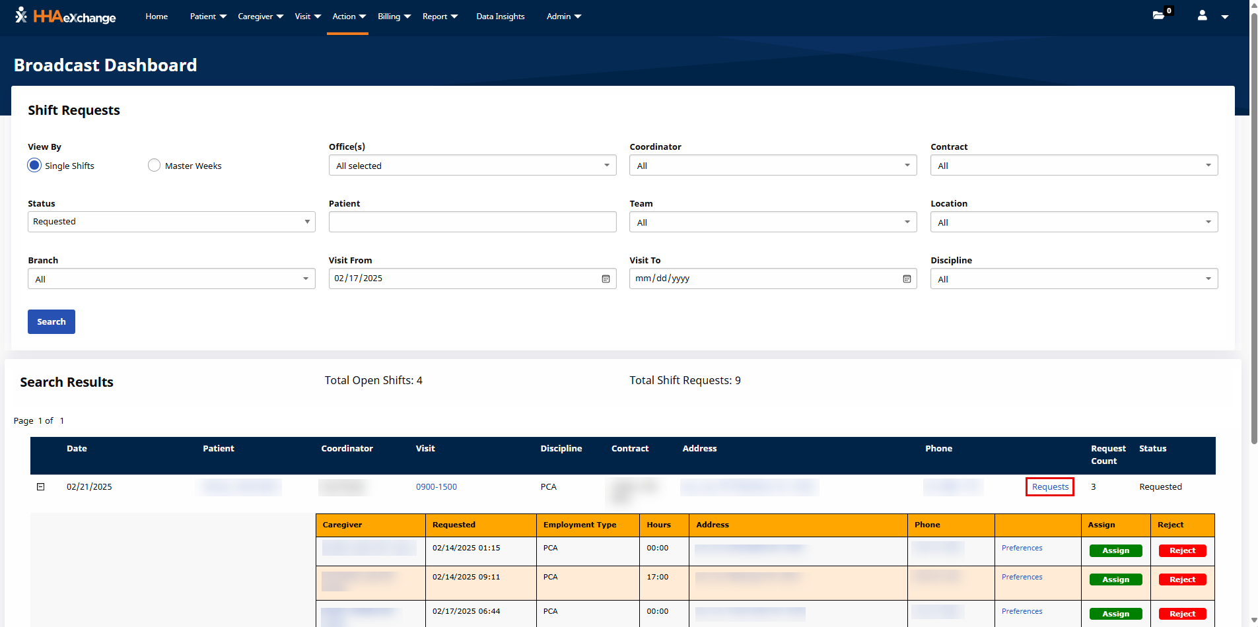Click the HHAeXchange logo

pyautogui.click(x=65, y=16)
